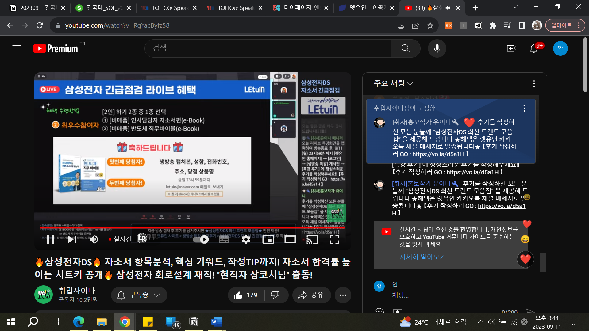Open pinned message options menu
Screen dimensions: 589x331
tap(524, 108)
